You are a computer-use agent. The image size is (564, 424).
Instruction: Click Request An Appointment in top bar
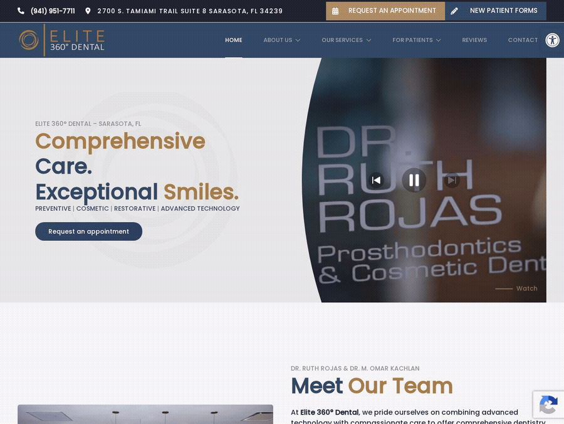[x=385, y=11]
